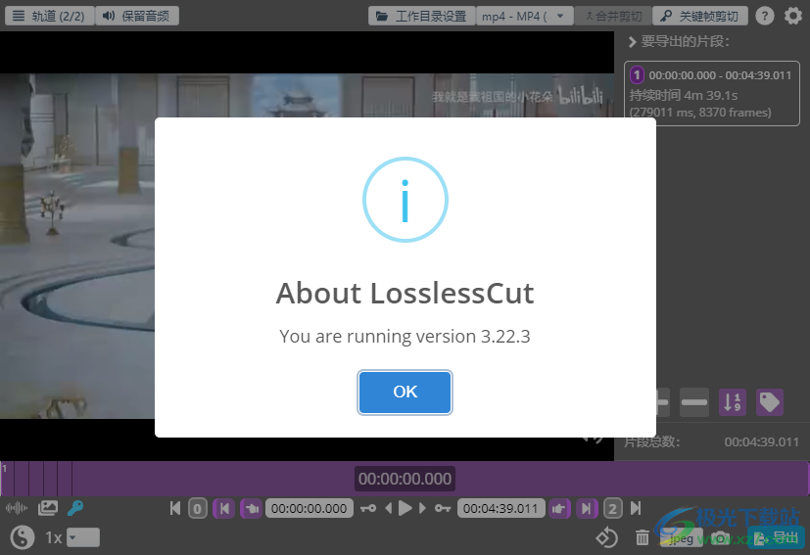Jump to start of video
The height and width of the screenshot is (555, 810).
pos(175,509)
